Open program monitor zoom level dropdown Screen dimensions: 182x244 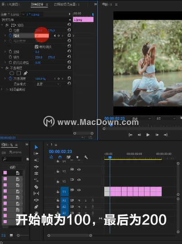[x=141, y=119]
